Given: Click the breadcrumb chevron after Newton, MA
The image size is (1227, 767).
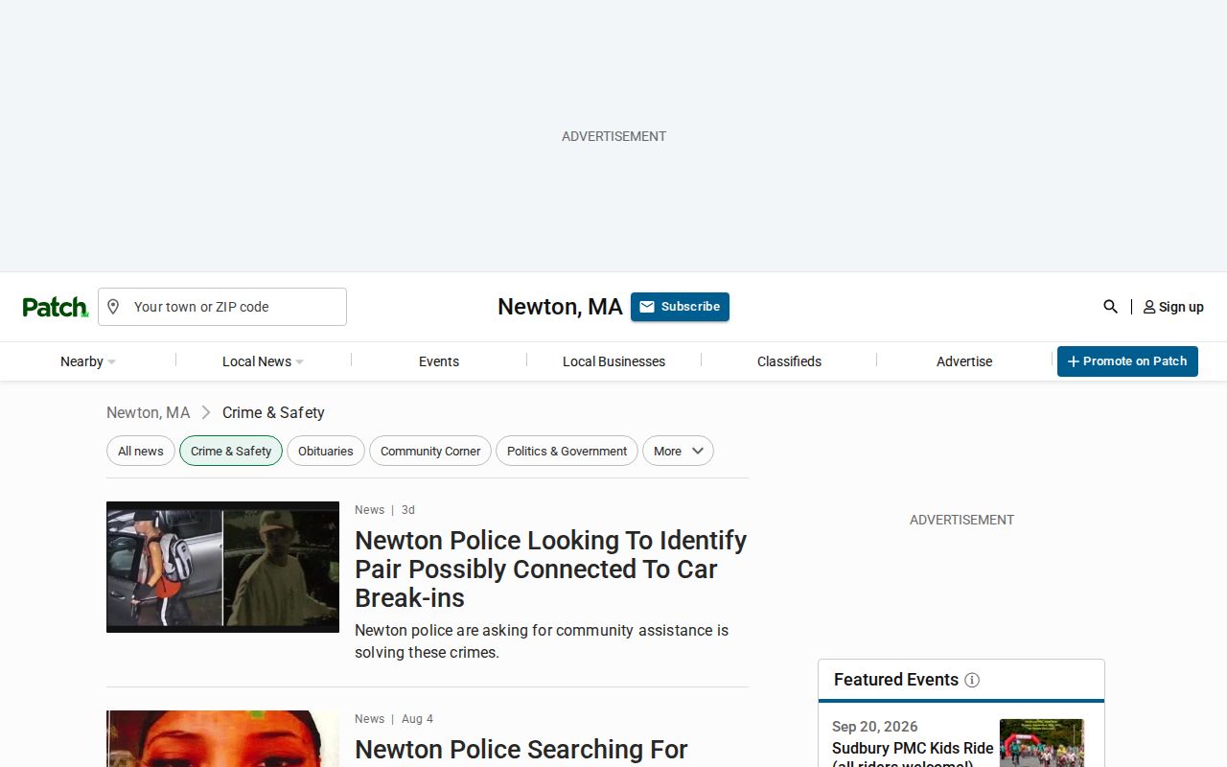Looking at the screenshot, I should tap(206, 412).
